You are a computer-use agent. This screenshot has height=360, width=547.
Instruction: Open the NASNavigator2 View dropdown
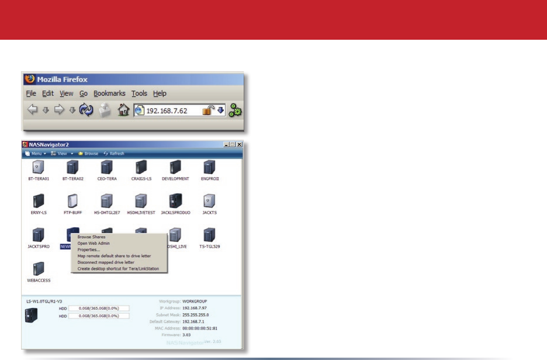click(62, 154)
